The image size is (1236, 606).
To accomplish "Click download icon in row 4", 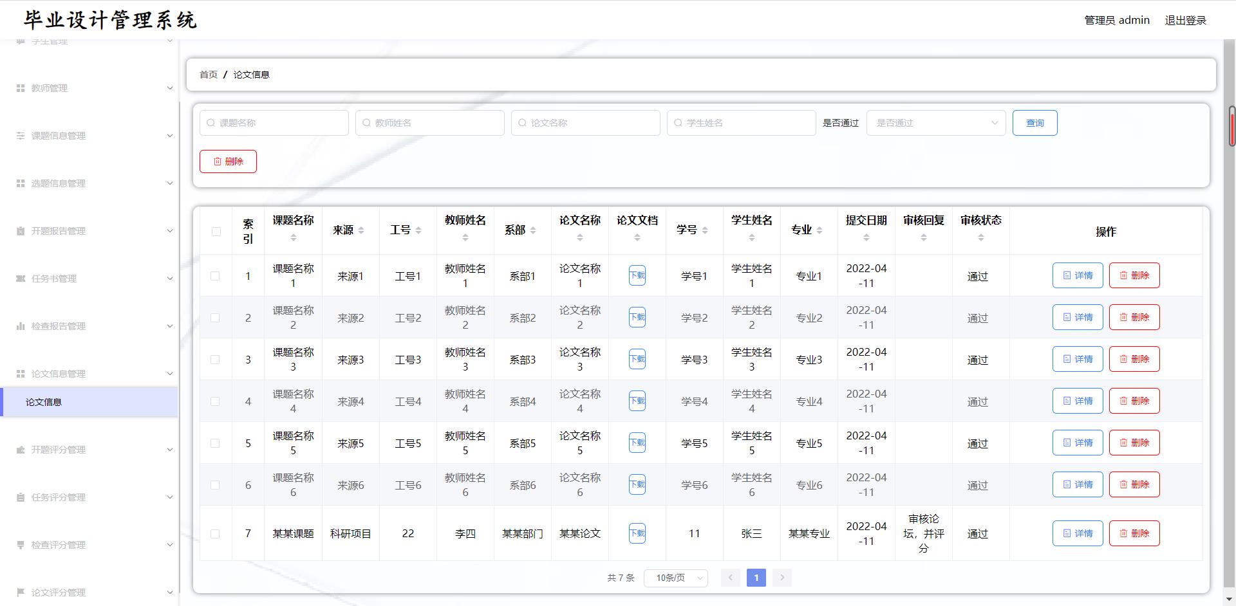I will pyautogui.click(x=637, y=401).
